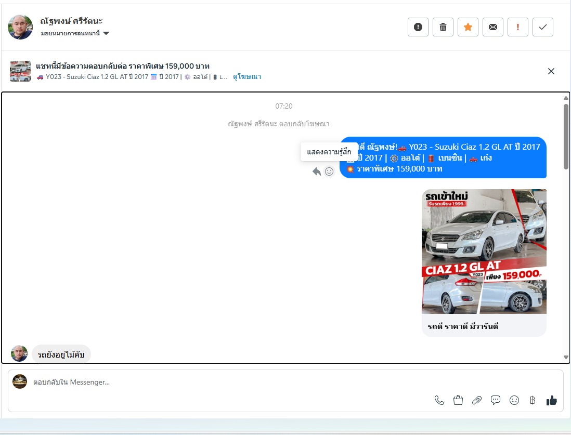Open the ad thumbnail in the banner
Image resolution: width=571 pixels, height=435 pixels.
click(20, 71)
